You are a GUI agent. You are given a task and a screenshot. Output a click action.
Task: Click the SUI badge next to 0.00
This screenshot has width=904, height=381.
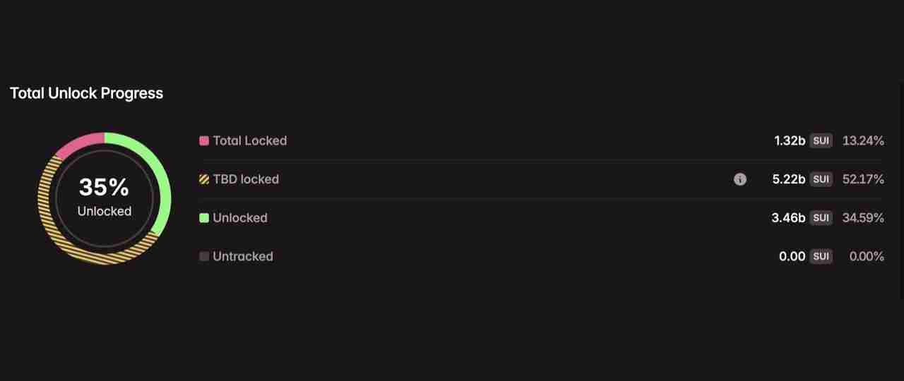click(821, 257)
